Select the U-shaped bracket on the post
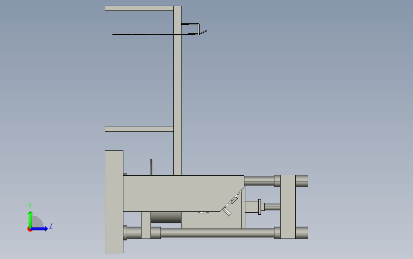 click(x=191, y=29)
